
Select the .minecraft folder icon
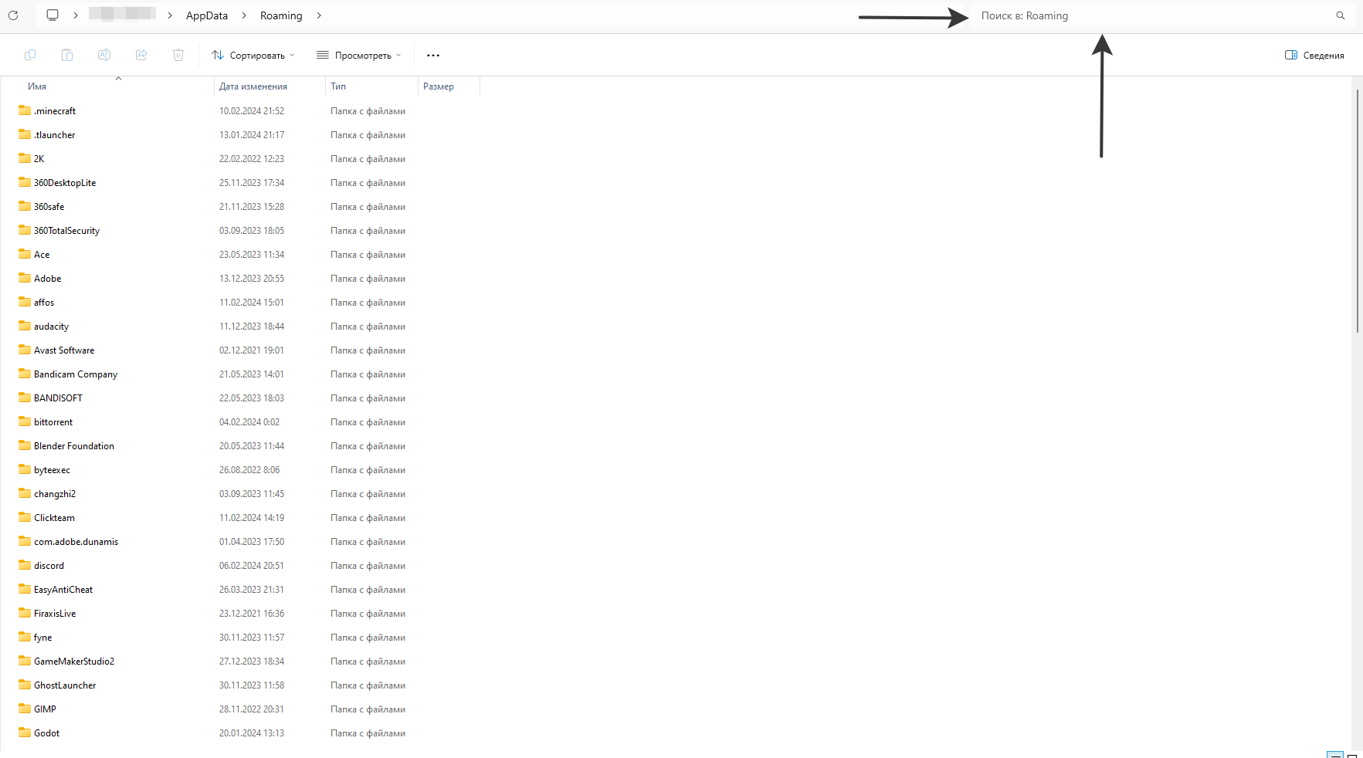click(25, 110)
